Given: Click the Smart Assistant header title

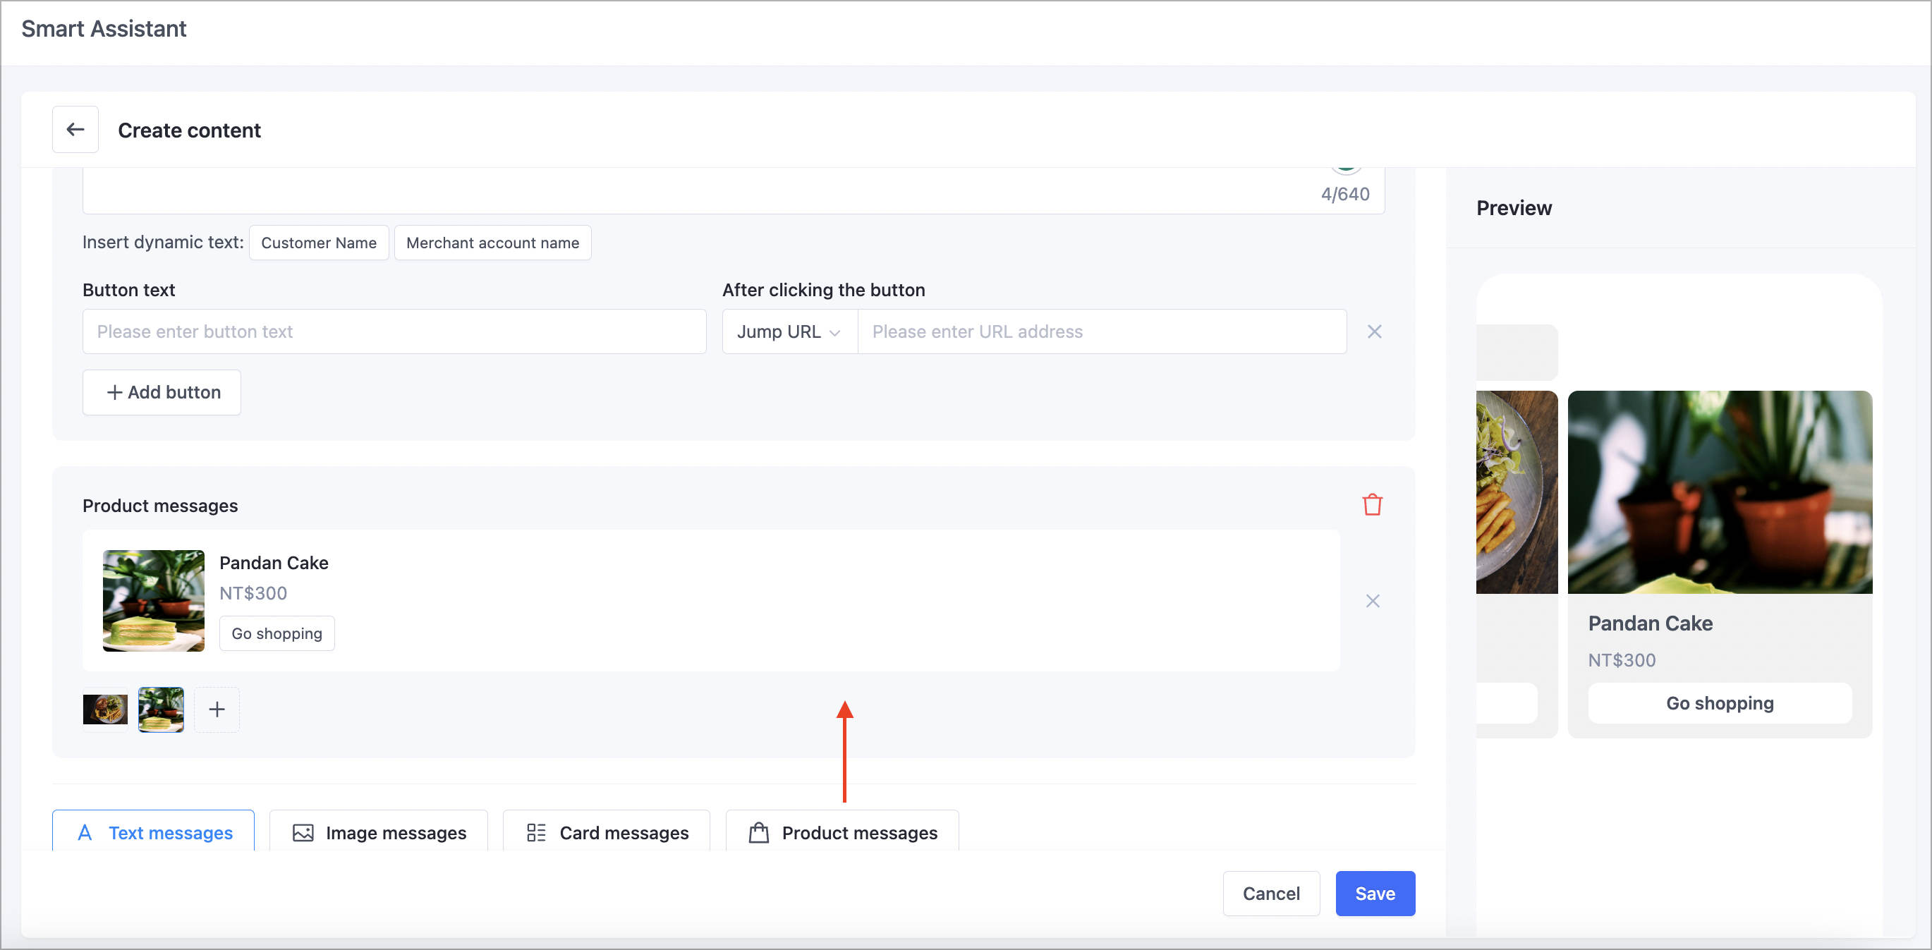Looking at the screenshot, I should [x=104, y=29].
